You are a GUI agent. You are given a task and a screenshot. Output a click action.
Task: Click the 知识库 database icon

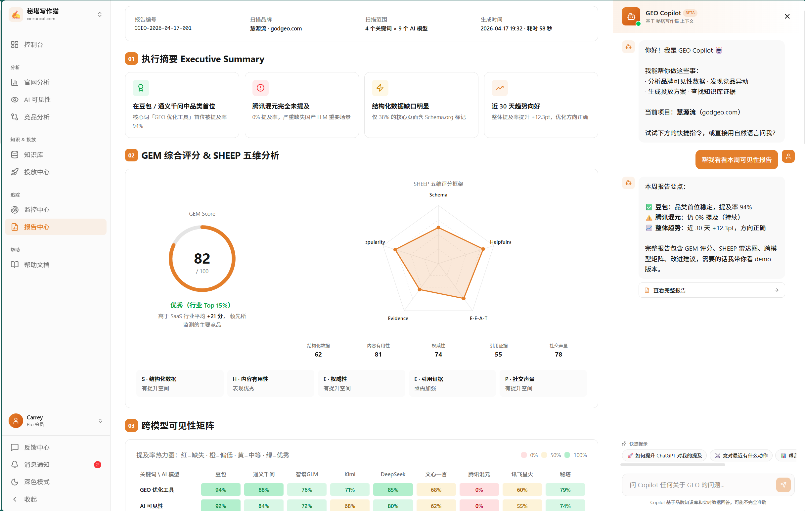[14, 155]
